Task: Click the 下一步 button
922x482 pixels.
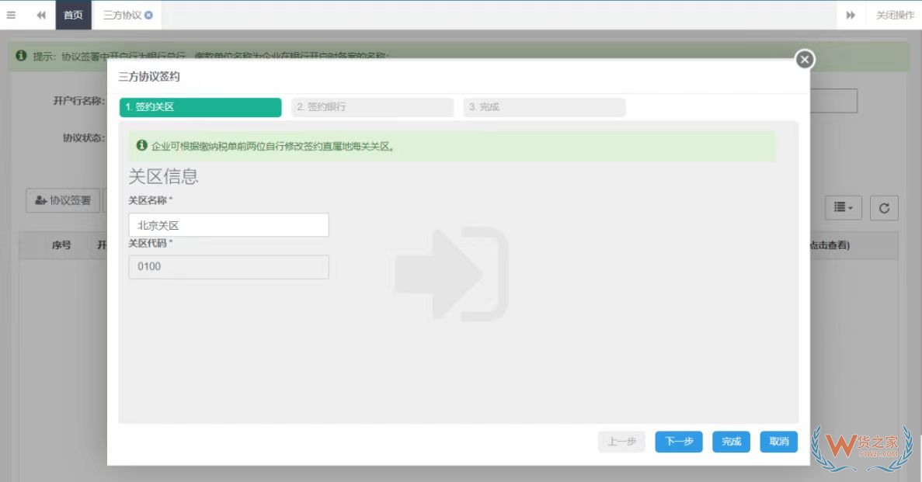Action: [678, 441]
